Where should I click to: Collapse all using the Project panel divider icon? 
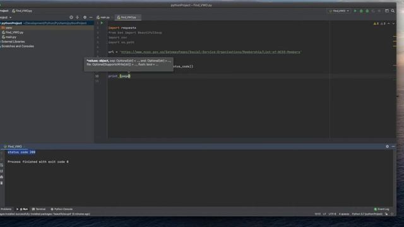point(77,17)
